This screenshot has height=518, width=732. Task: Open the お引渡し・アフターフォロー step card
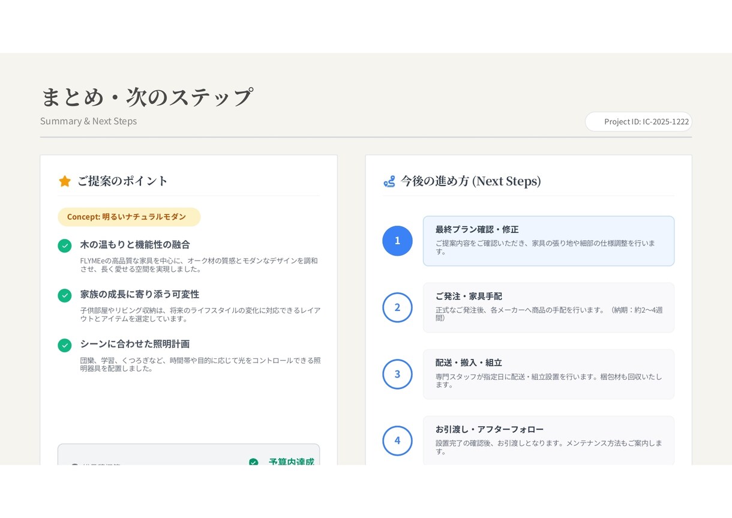pyautogui.click(x=548, y=440)
